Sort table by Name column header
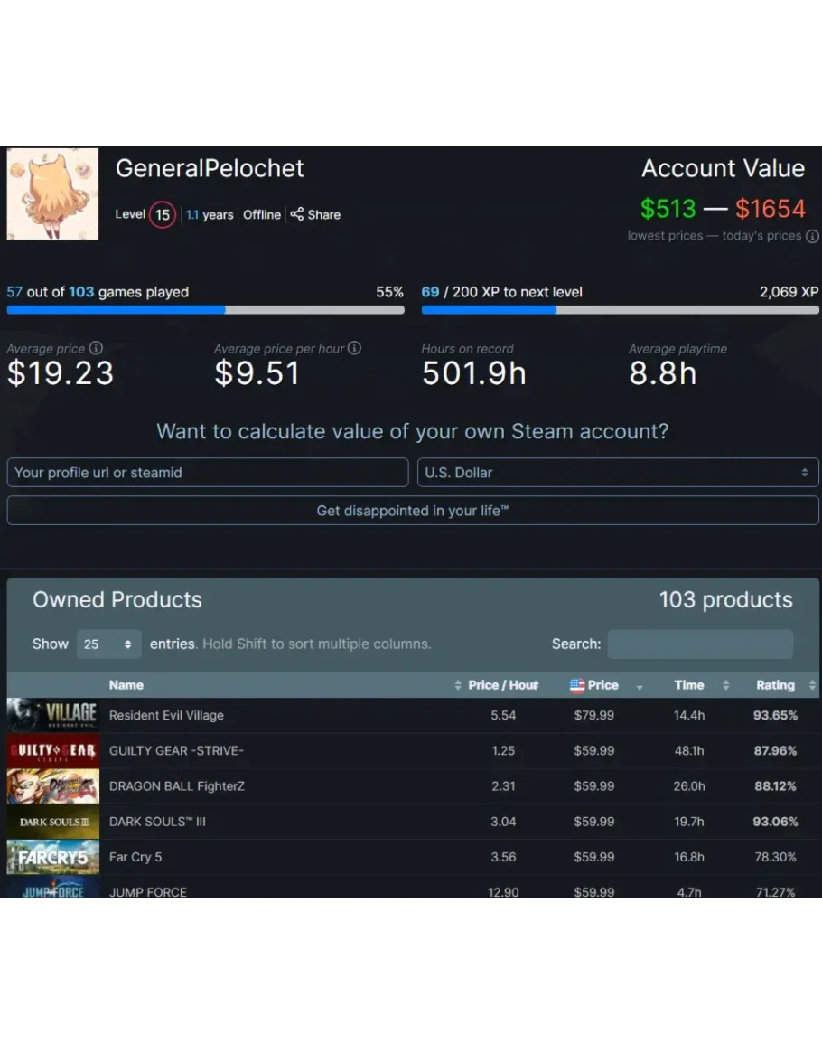 [x=126, y=685]
